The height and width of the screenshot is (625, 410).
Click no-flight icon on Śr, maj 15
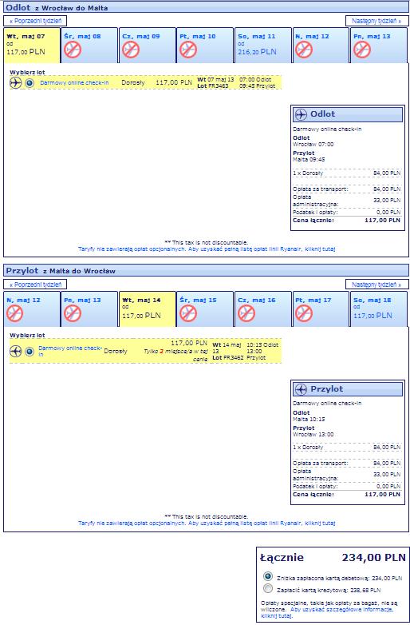(x=188, y=313)
